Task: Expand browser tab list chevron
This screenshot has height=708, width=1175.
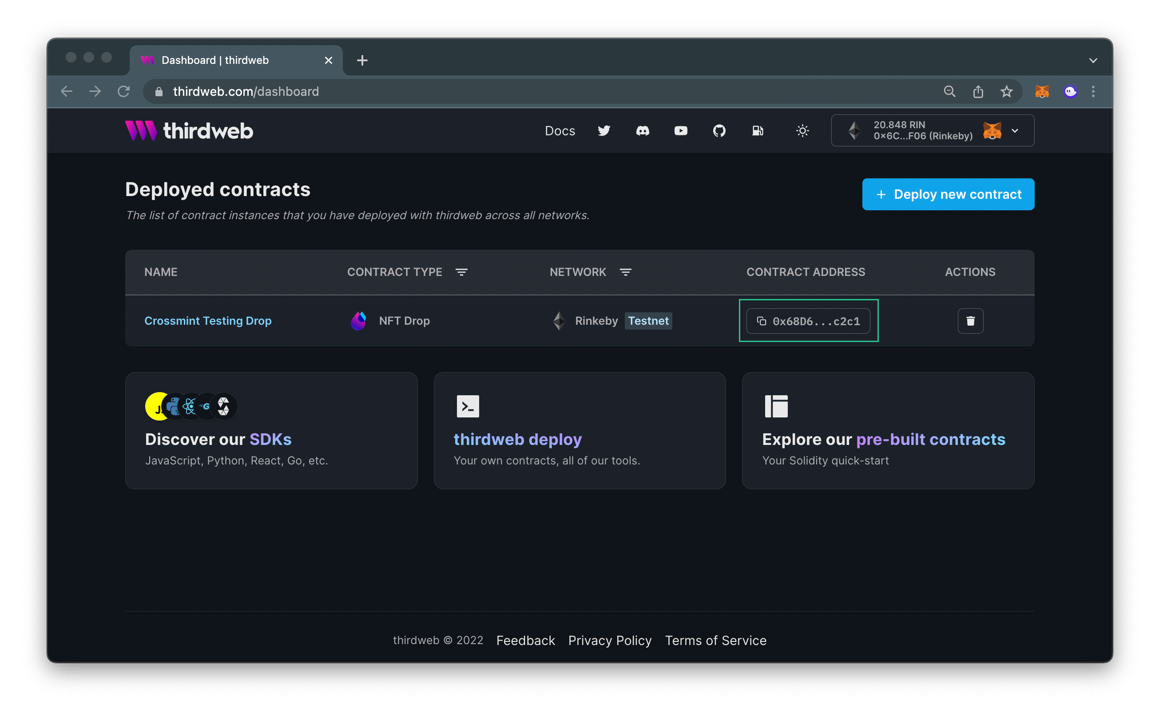Action: coord(1093,60)
